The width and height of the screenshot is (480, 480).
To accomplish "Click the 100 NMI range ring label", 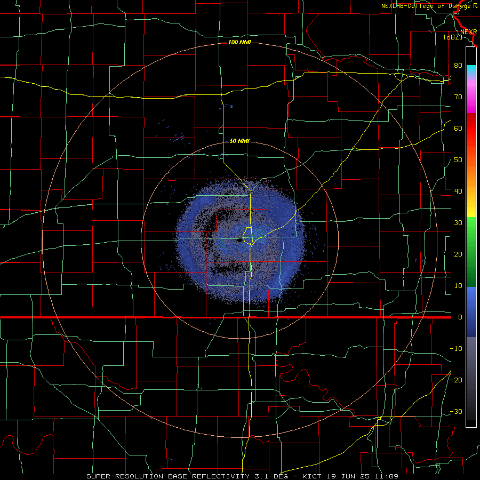I will pyautogui.click(x=239, y=42).
